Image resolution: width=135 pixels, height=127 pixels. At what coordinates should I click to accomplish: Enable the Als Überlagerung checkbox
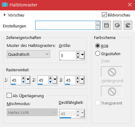(9, 95)
